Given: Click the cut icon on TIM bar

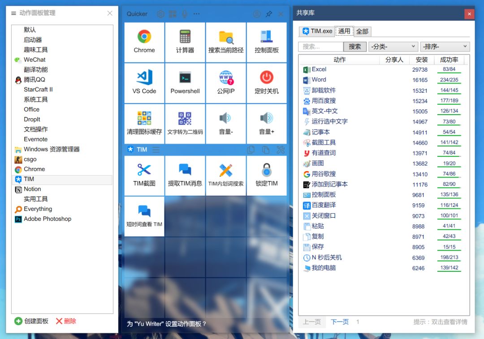Looking at the screenshot, I should coord(281,150).
